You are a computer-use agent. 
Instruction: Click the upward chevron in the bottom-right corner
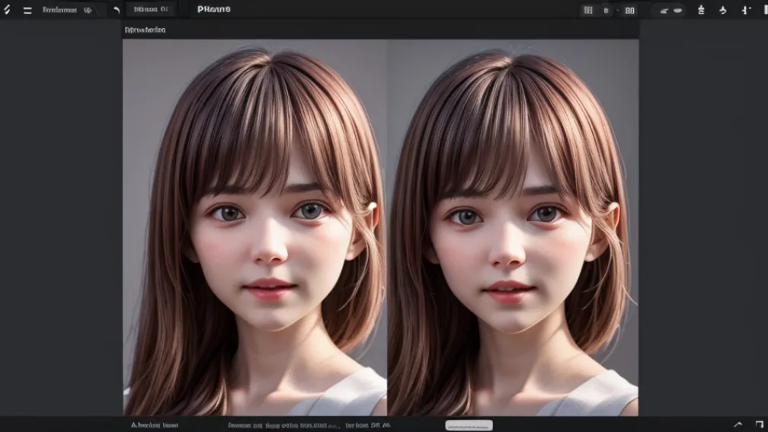coord(738,424)
